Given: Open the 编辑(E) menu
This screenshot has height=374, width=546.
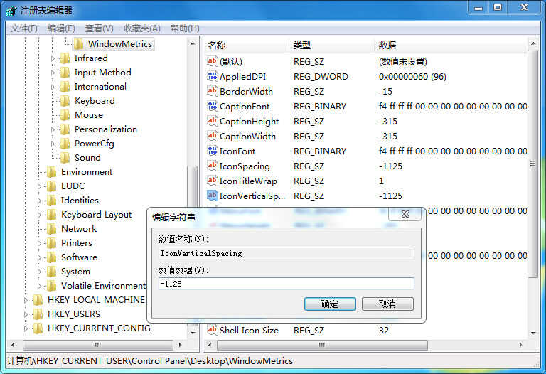Looking at the screenshot, I should pyautogui.click(x=61, y=28).
